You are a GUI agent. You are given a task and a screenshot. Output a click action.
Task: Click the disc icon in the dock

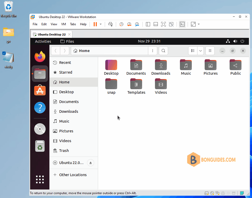[x=40, y=129]
